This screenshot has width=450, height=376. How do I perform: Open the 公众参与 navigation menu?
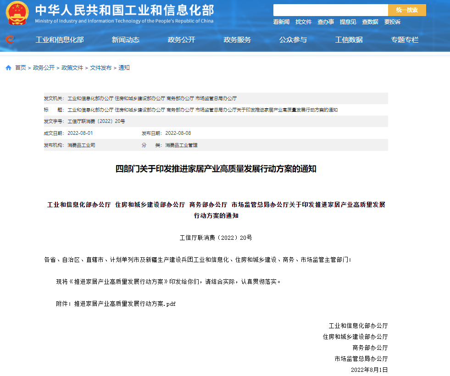tap(294, 40)
